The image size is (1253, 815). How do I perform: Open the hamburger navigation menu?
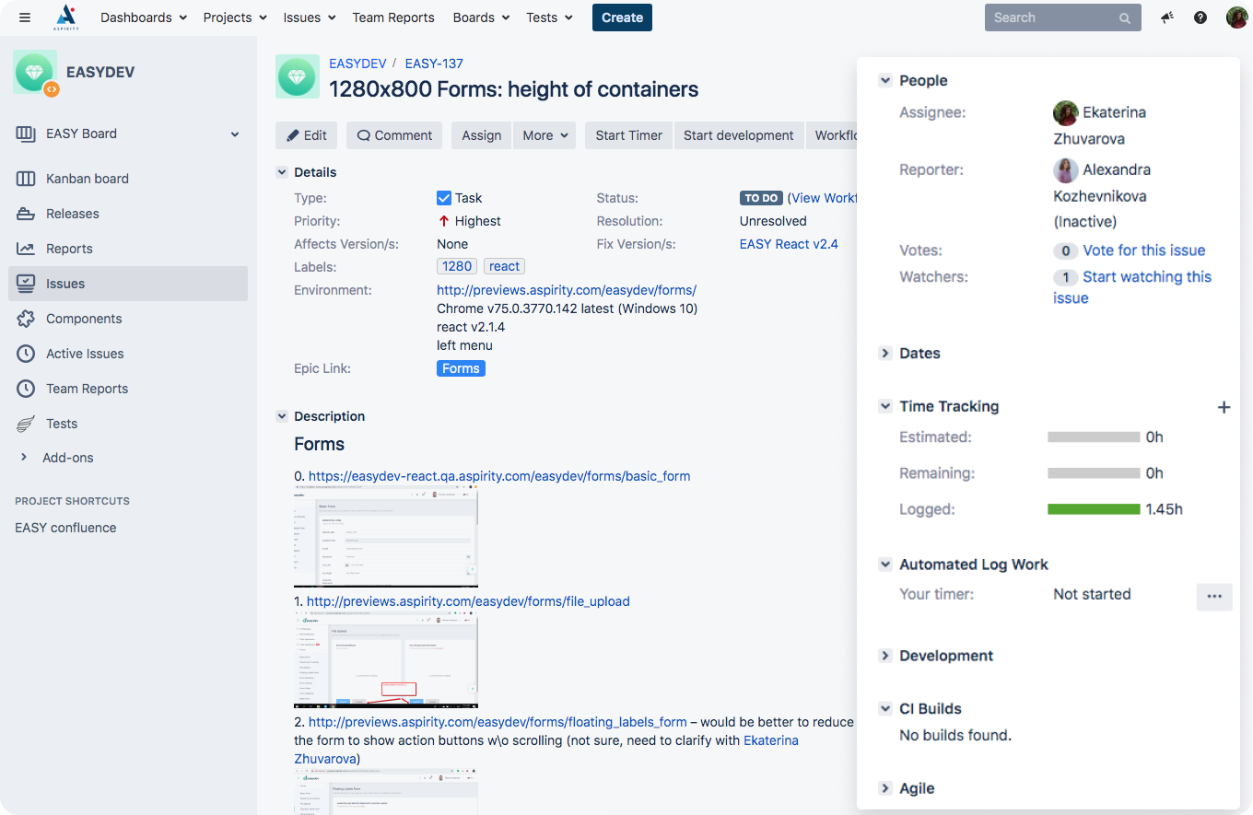[x=25, y=17]
